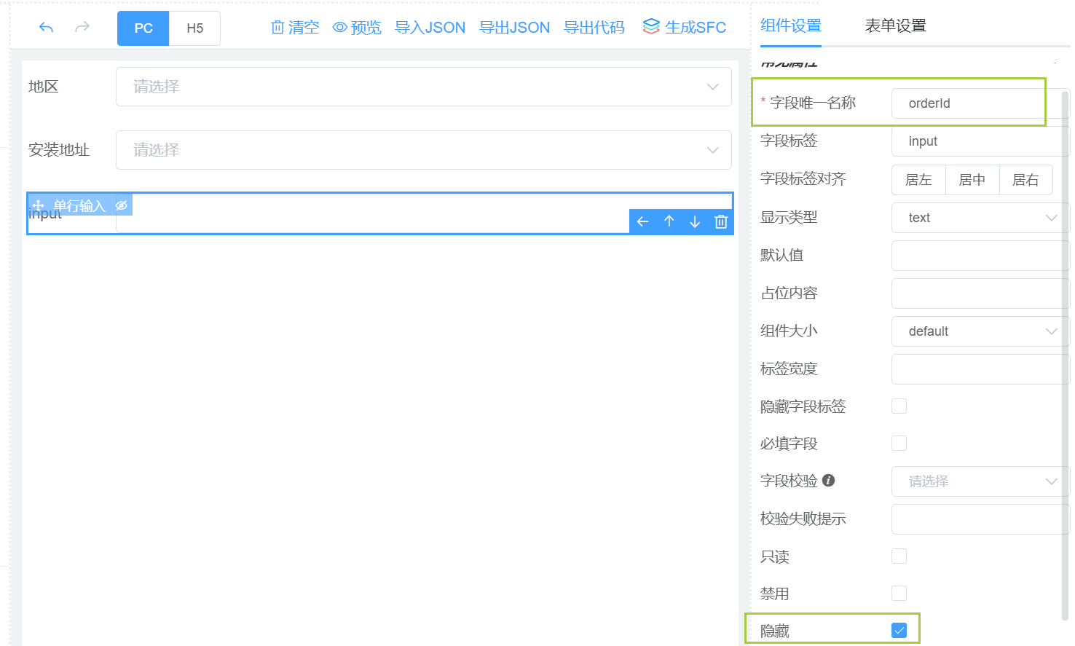Click the drag handle icon on 单行输入

coord(39,206)
